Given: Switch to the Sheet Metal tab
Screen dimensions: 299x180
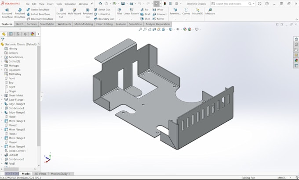Looking at the screenshot, I should click(x=47, y=24).
